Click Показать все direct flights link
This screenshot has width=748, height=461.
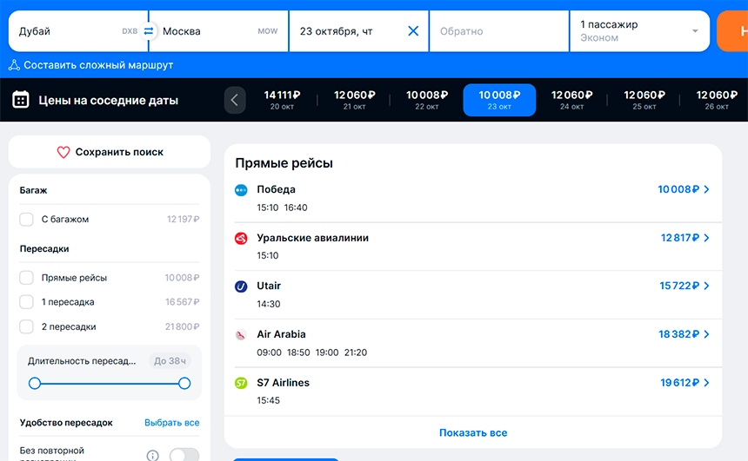click(x=472, y=432)
